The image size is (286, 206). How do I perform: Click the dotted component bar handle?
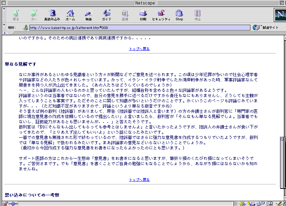point(236,204)
